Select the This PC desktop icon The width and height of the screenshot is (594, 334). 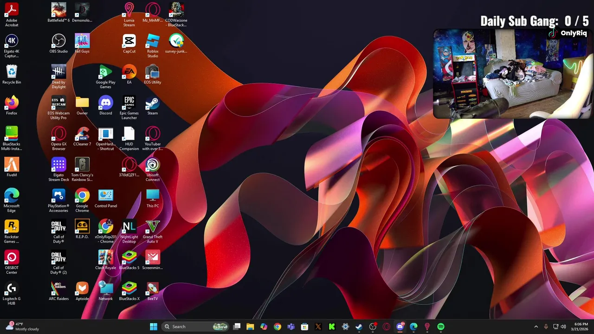pyautogui.click(x=153, y=199)
